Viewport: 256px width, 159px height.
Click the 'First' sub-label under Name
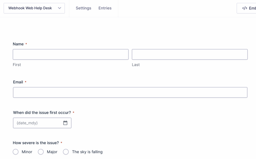point(17,65)
